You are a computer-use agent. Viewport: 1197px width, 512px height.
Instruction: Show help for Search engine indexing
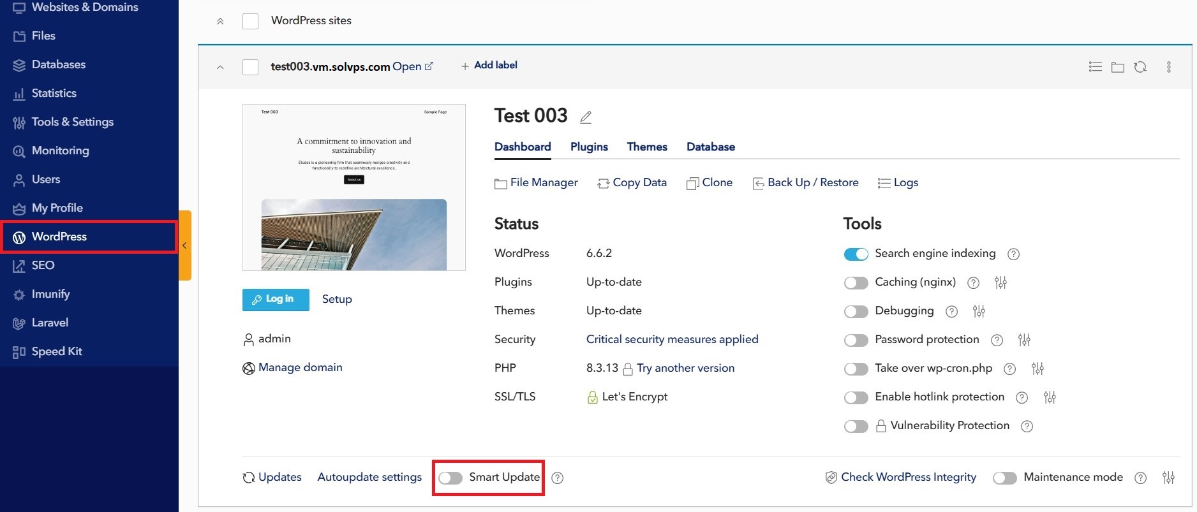point(1013,254)
